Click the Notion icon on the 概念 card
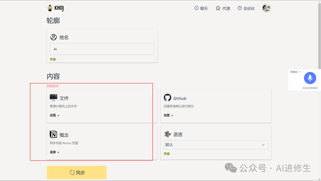321x181 pixels. tap(53, 134)
